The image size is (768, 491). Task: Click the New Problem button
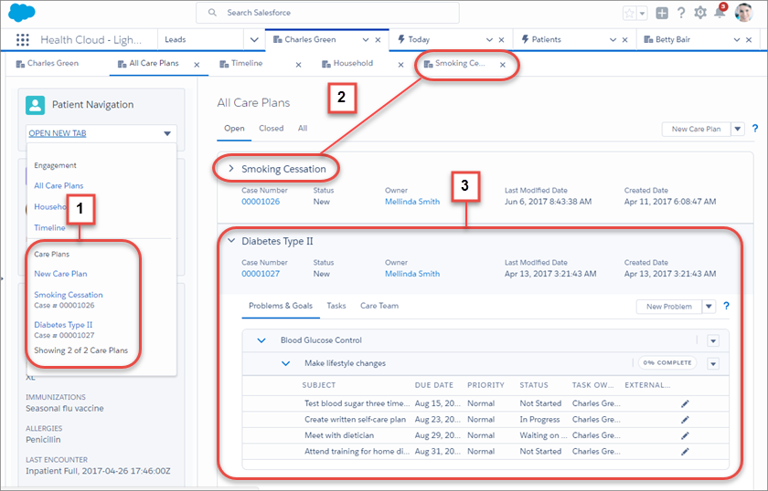pos(669,307)
